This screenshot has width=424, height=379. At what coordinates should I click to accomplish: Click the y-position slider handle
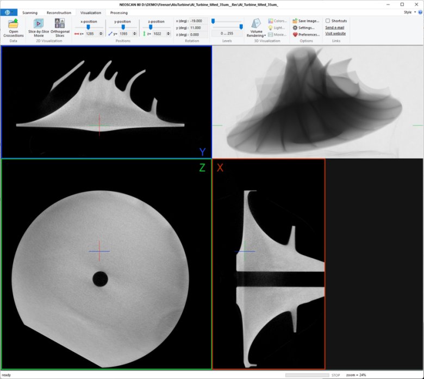(123, 26)
